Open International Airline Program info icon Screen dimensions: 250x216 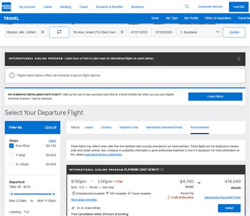[x=239, y=59]
